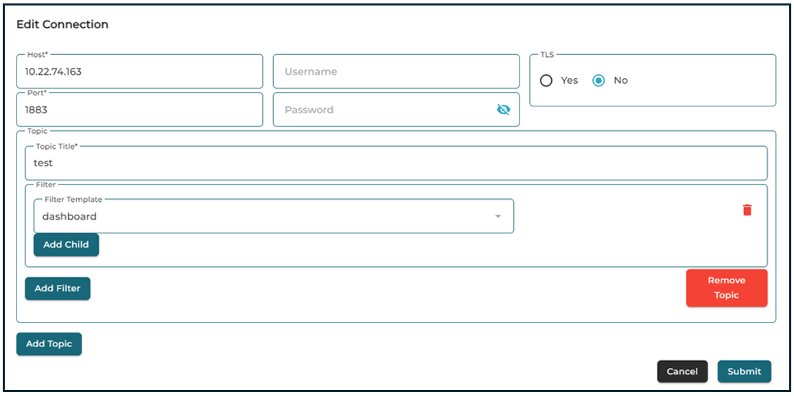Focus the Username text field

(396, 72)
